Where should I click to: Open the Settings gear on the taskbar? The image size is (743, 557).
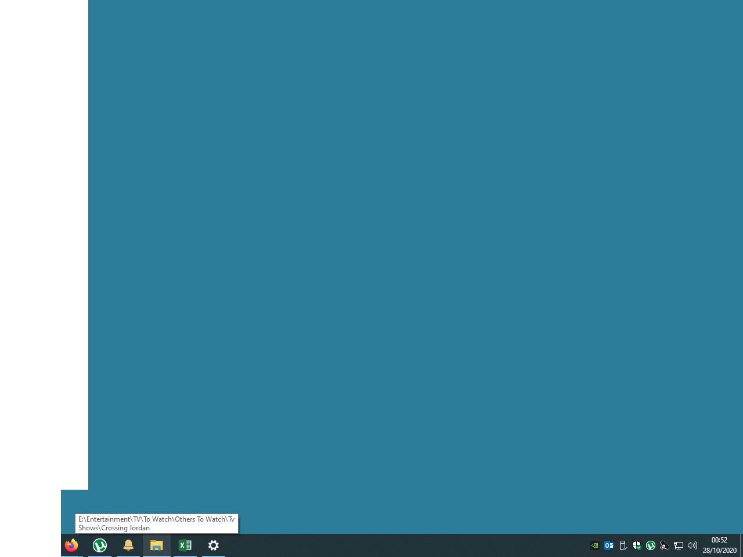pos(214,545)
